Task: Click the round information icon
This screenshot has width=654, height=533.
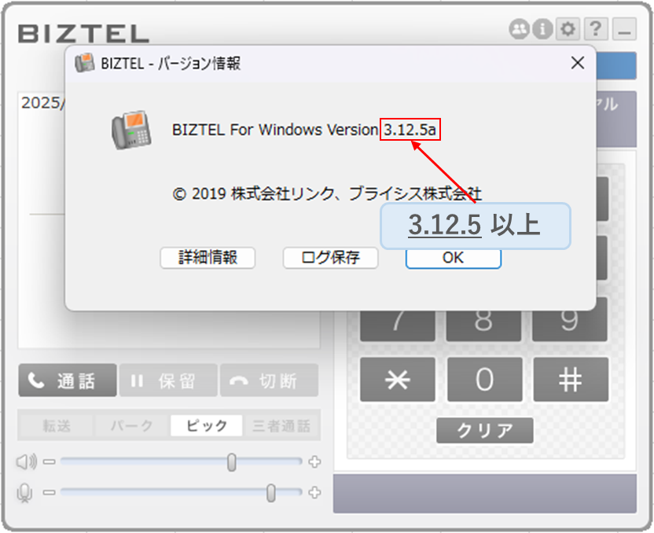Action: tap(542, 29)
